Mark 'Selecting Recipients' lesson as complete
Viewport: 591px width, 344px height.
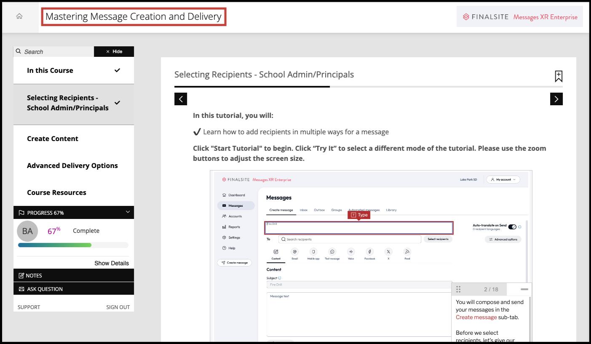click(x=118, y=102)
